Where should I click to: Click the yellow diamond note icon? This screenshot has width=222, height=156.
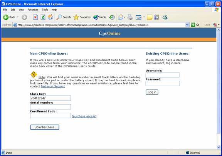tap(34, 74)
